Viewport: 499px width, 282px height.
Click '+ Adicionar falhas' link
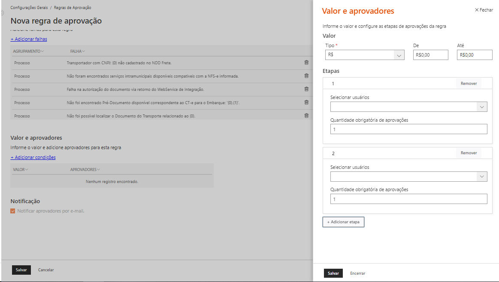pos(28,39)
